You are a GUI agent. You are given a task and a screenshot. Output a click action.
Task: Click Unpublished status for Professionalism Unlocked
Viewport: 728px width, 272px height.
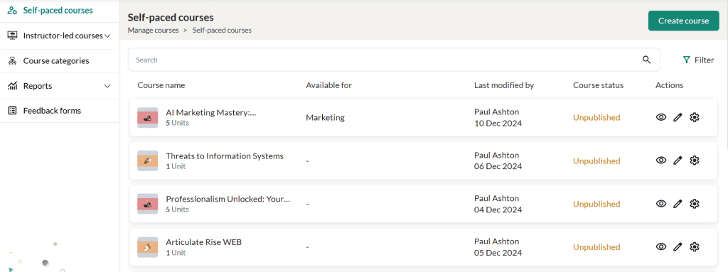(x=596, y=204)
